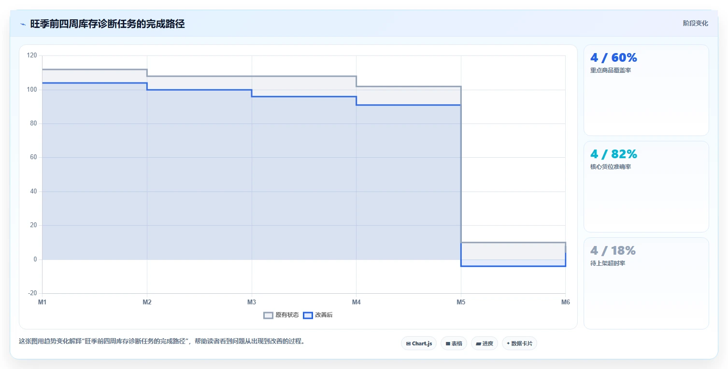Click the icon inside 数据卡片 tag
Image resolution: width=728 pixels, height=369 pixels.
(x=508, y=344)
